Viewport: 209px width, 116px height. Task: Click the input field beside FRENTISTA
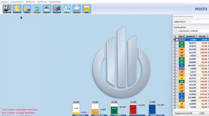click(200, 22)
